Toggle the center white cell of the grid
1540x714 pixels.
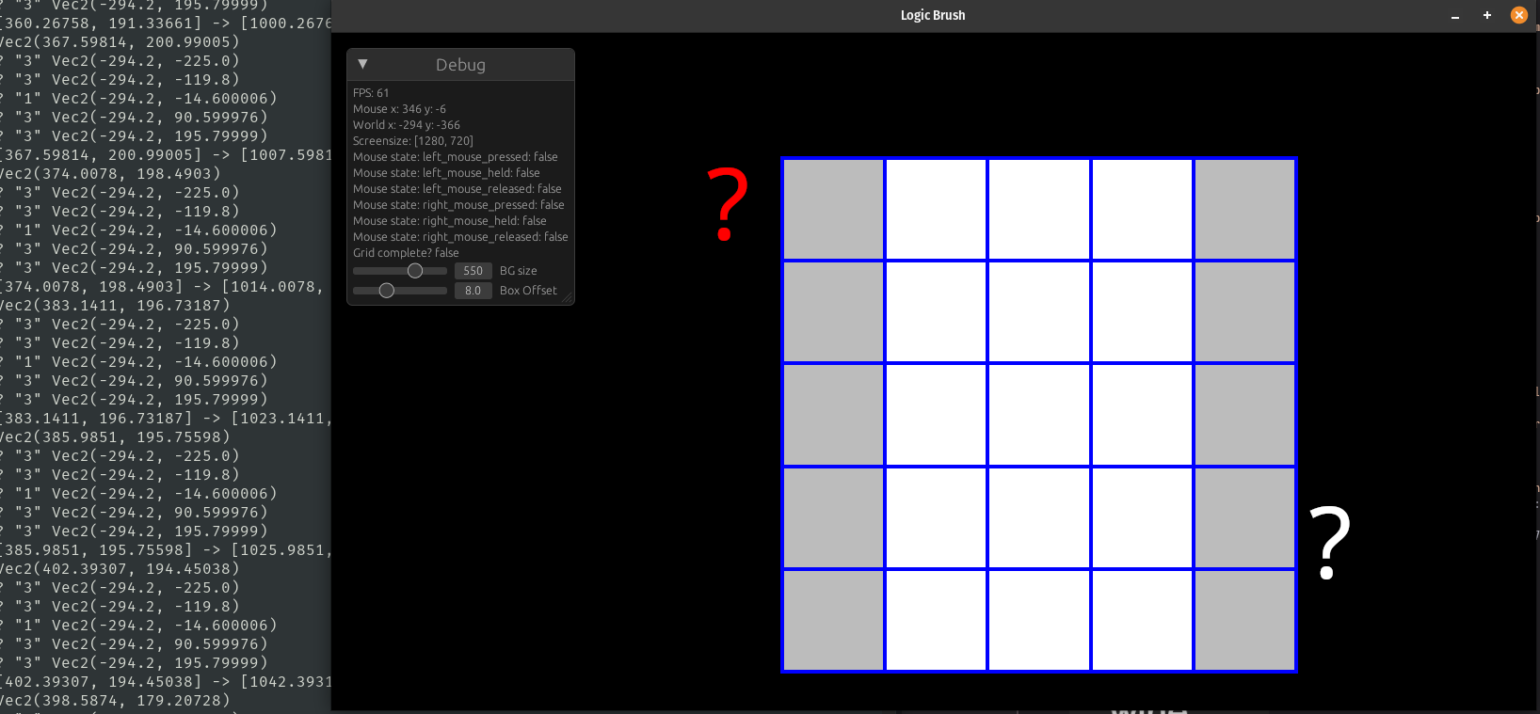[x=1039, y=415]
